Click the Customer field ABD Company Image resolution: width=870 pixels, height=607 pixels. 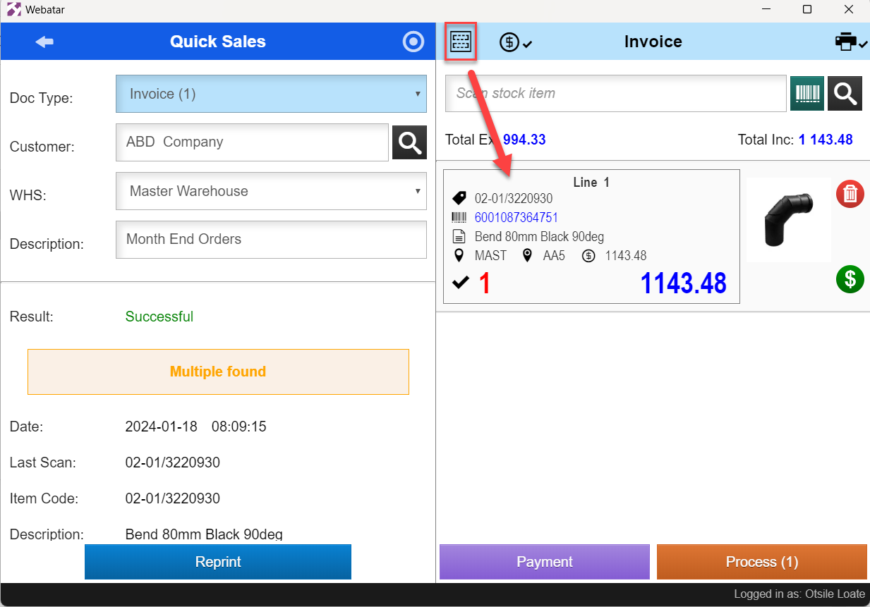[252, 142]
